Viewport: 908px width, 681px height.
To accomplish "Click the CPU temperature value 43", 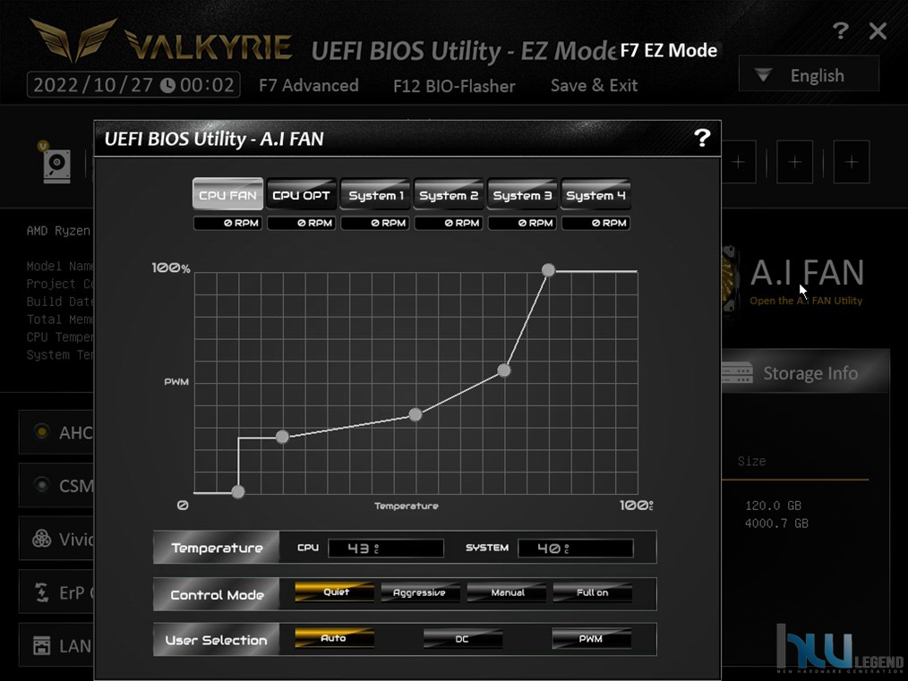I will tap(386, 548).
